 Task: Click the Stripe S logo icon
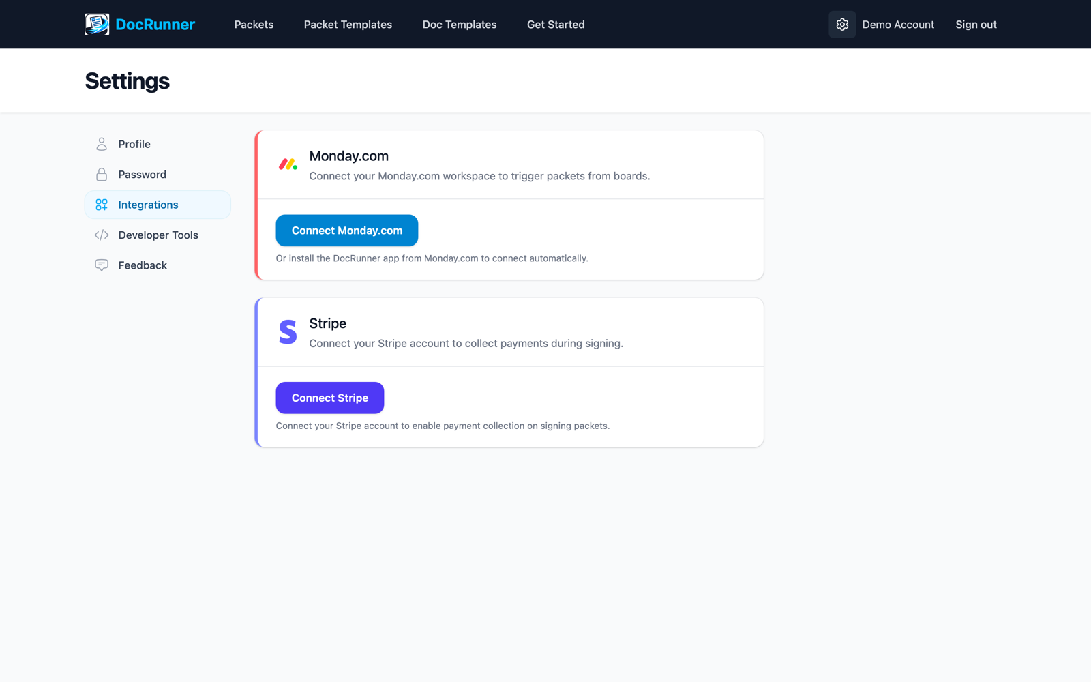[288, 332]
